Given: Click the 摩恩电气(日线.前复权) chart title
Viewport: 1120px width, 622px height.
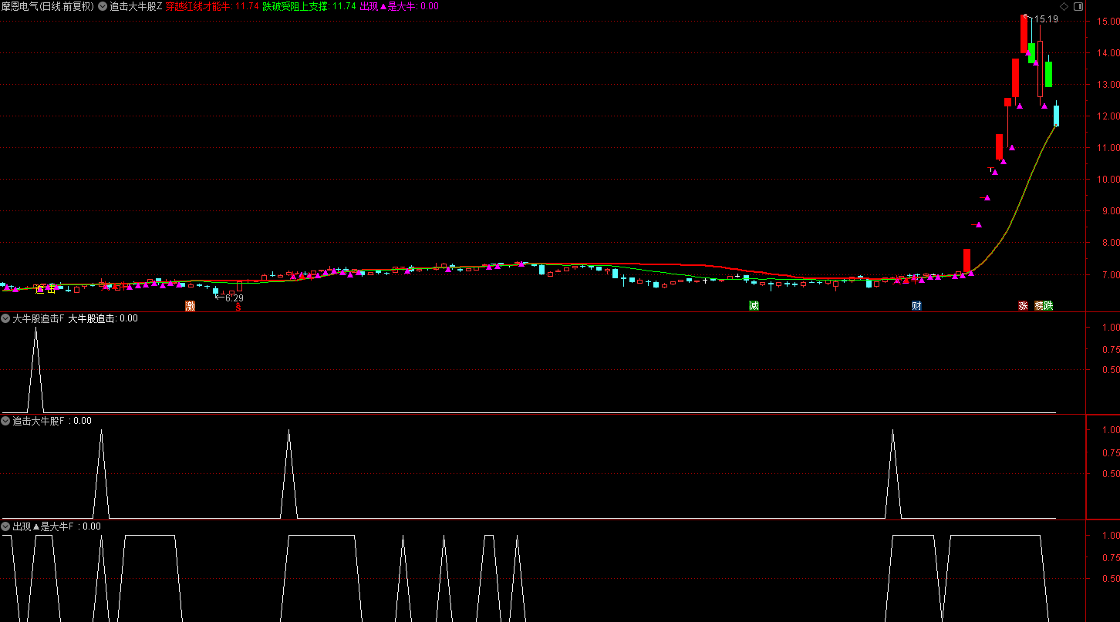Looking at the screenshot, I should [x=47, y=6].
